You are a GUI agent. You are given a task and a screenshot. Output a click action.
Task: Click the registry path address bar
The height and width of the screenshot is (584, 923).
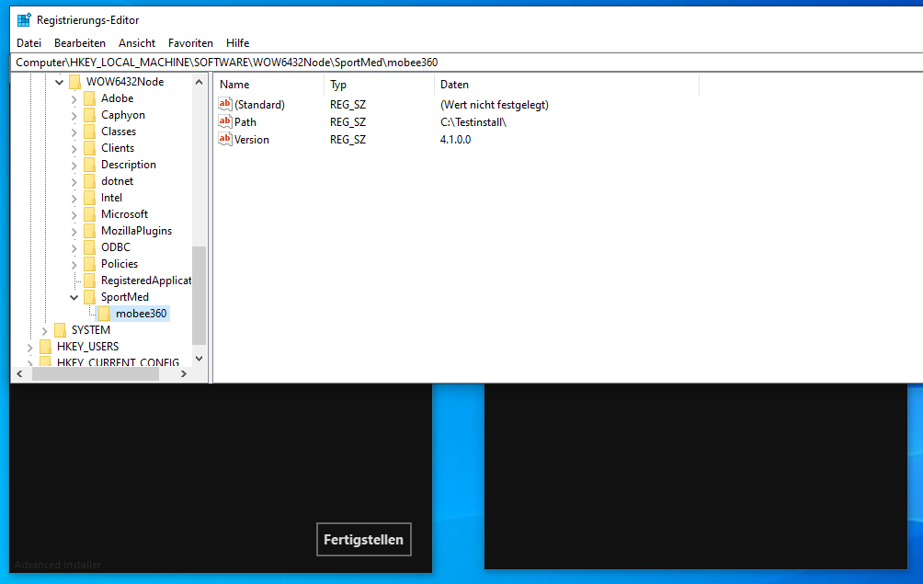click(460, 63)
